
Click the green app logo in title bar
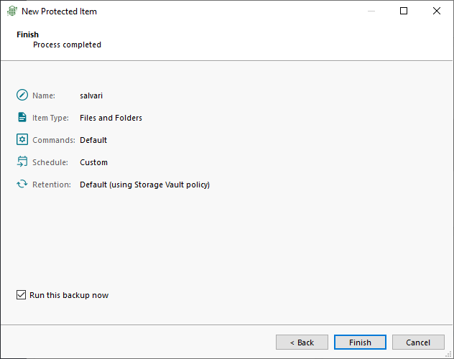[x=12, y=11]
